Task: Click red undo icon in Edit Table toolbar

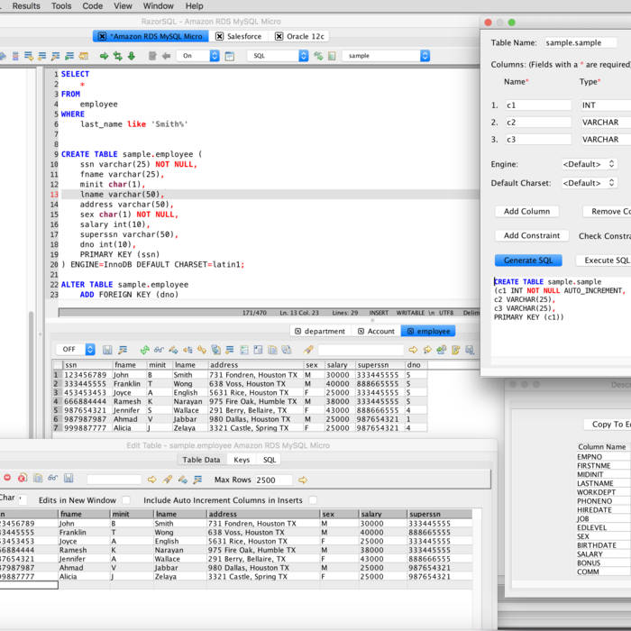Action: (23, 478)
